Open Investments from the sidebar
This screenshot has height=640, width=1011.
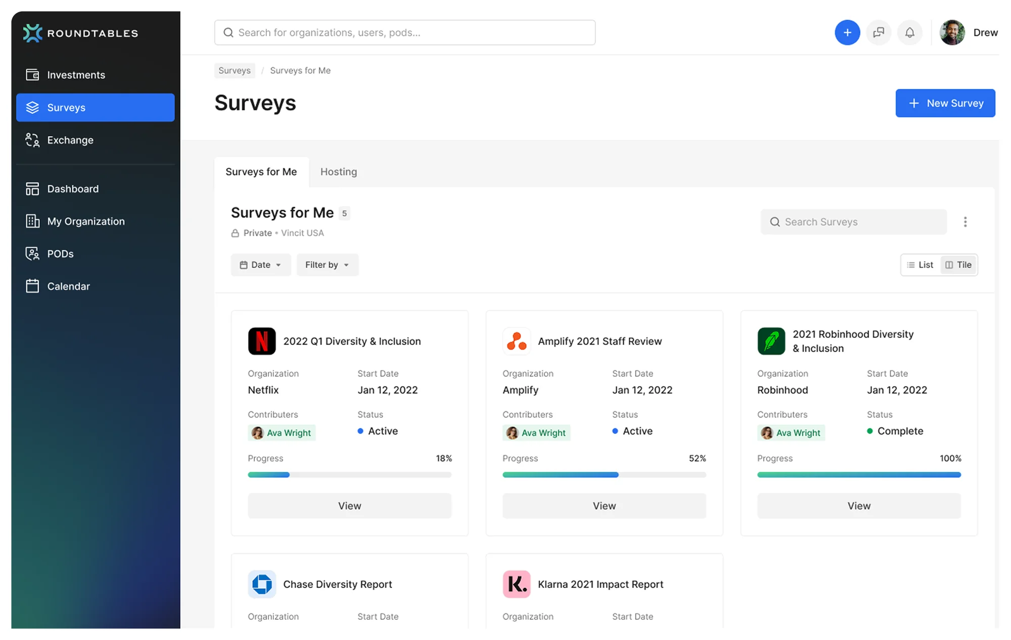95,75
